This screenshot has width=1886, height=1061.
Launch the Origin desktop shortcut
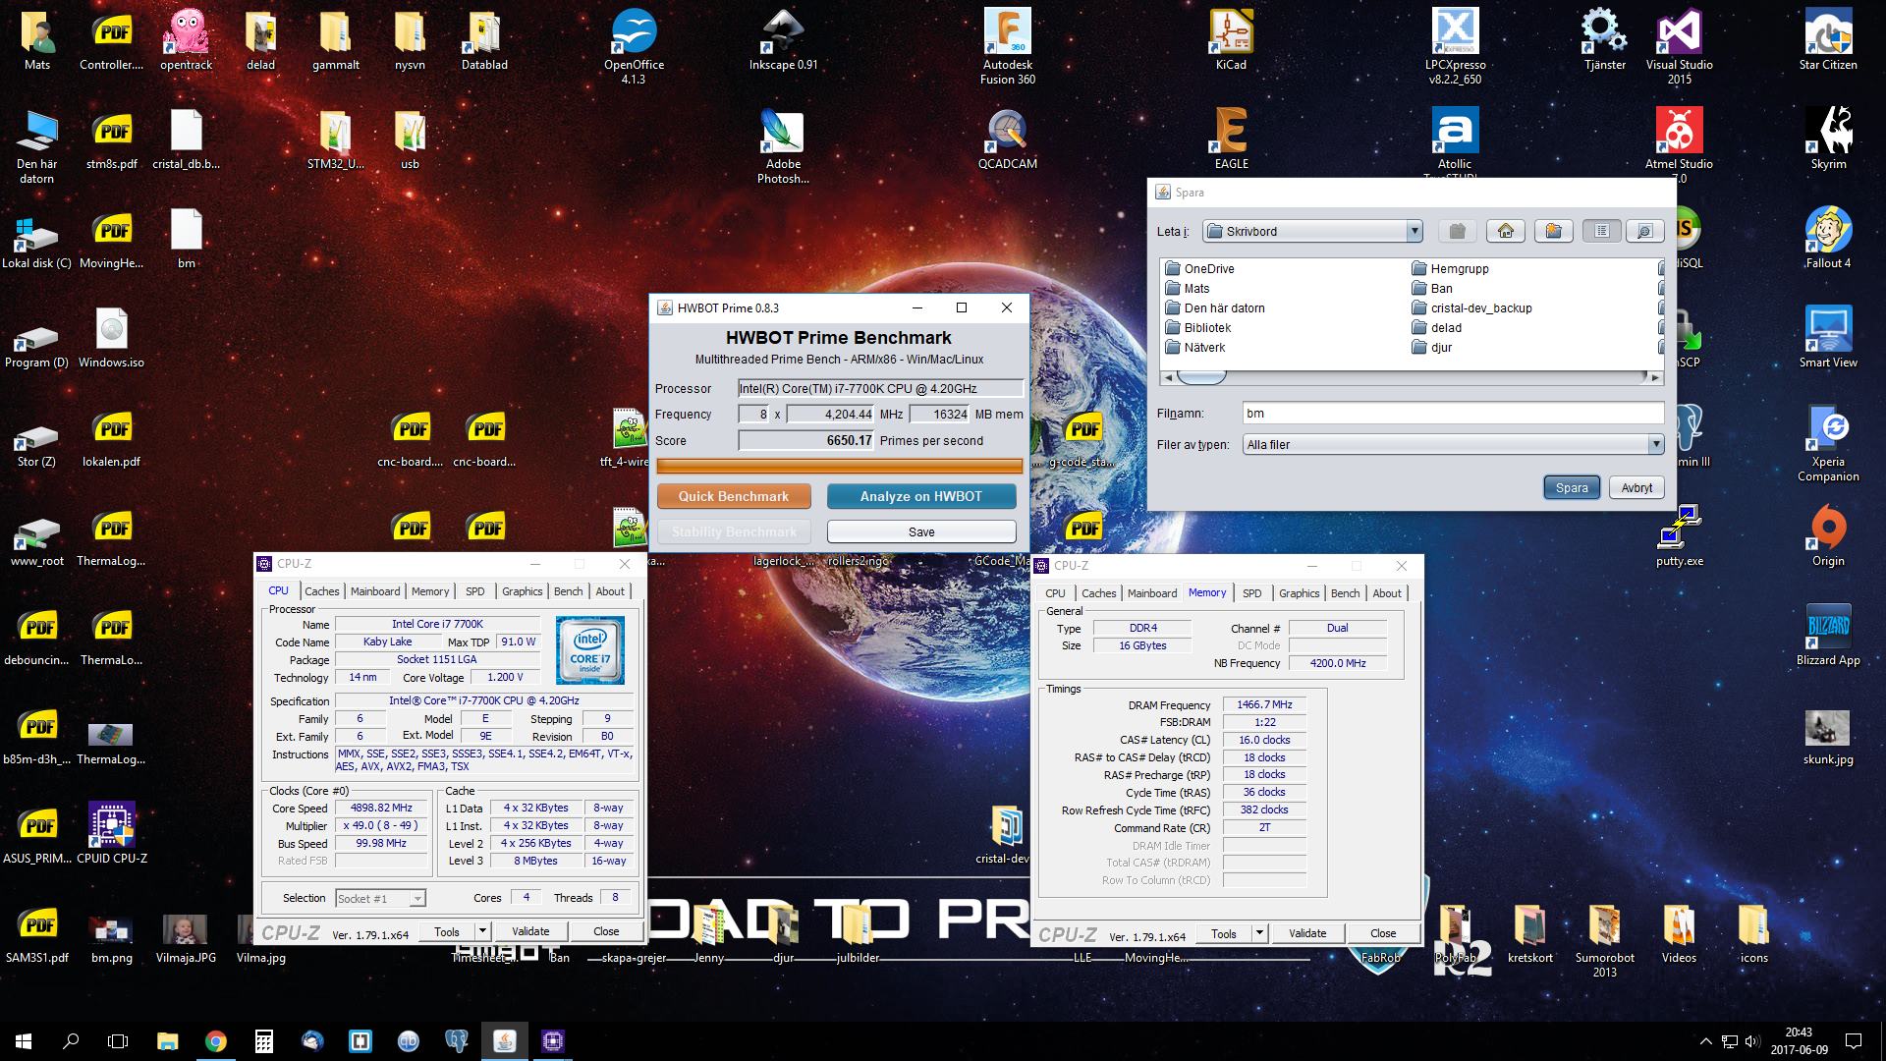(x=1828, y=536)
